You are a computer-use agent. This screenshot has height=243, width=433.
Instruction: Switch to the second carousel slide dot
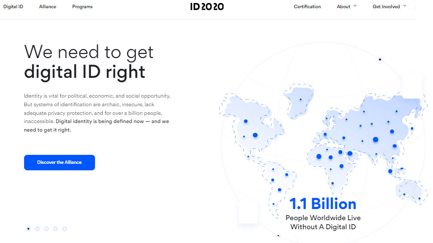(x=37, y=229)
